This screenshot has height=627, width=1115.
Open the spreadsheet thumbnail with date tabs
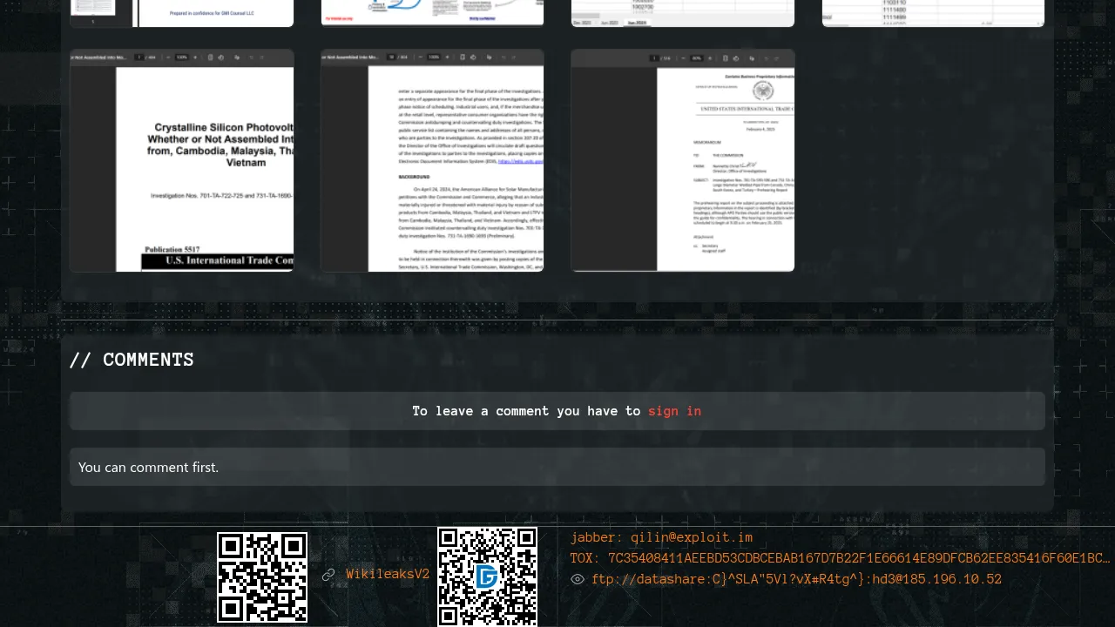pos(683,13)
